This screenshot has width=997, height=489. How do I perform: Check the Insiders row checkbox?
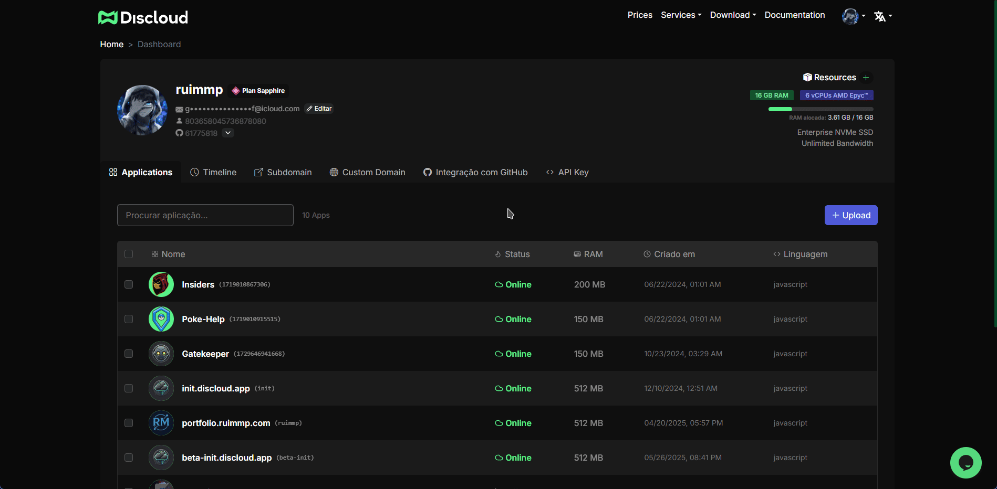pos(129,284)
